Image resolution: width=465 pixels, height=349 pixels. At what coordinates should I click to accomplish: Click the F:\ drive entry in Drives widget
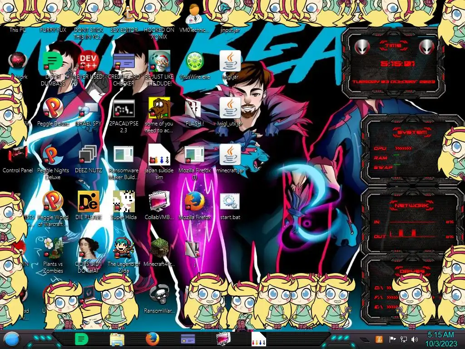[x=386, y=297]
